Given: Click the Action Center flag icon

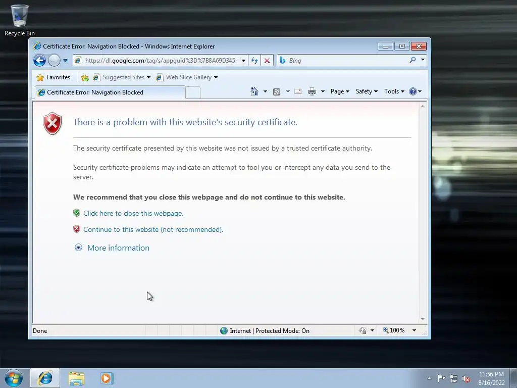Looking at the screenshot, I should click(x=441, y=378).
